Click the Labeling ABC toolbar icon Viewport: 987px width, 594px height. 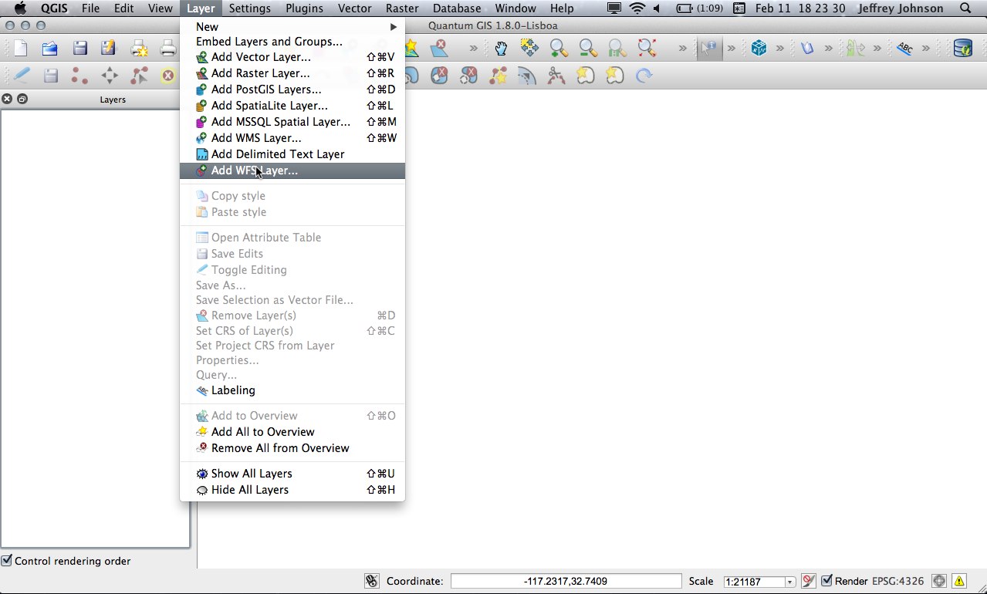904,49
